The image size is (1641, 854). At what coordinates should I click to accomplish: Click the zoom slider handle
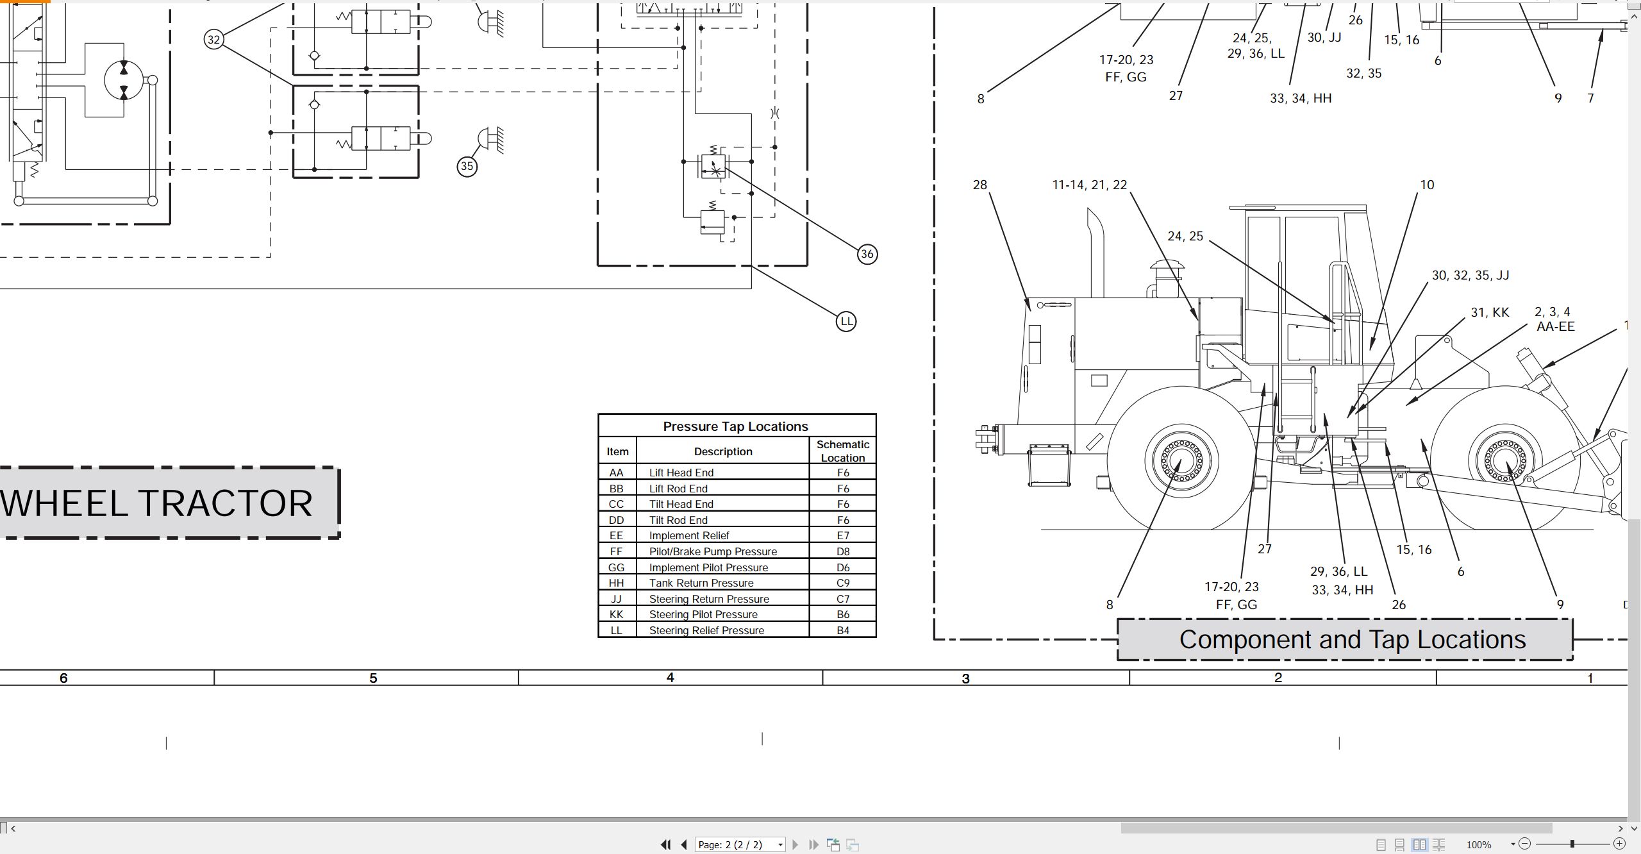pos(1572,844)
